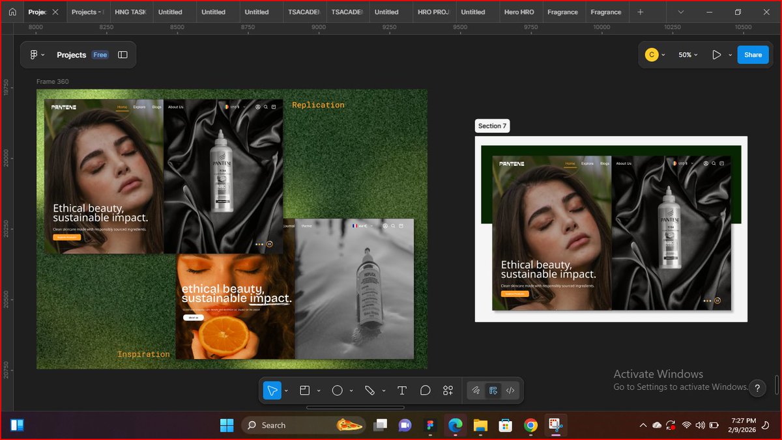Select the Frame tool
The width and height of the screenshot is (782, 440).
point(304,390)
